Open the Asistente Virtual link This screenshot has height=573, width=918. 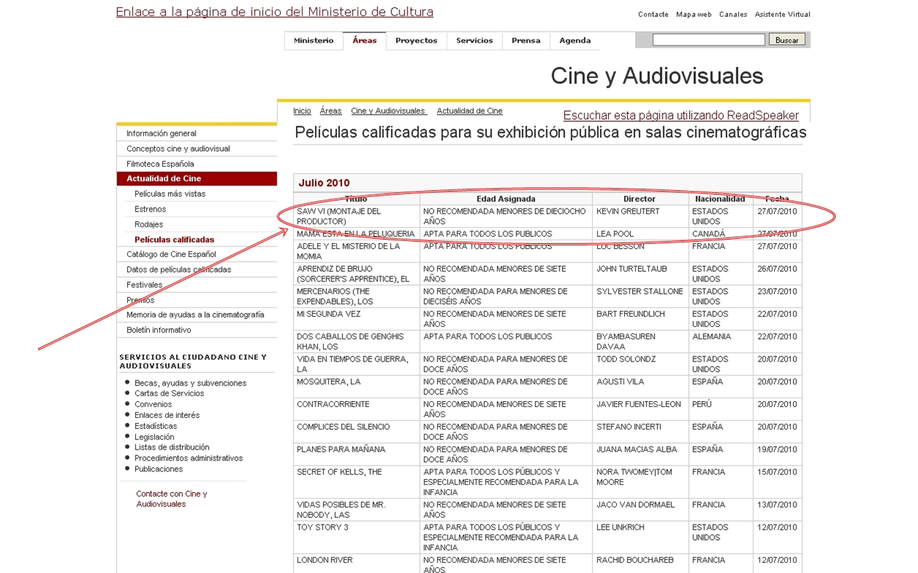pos(783,15)
